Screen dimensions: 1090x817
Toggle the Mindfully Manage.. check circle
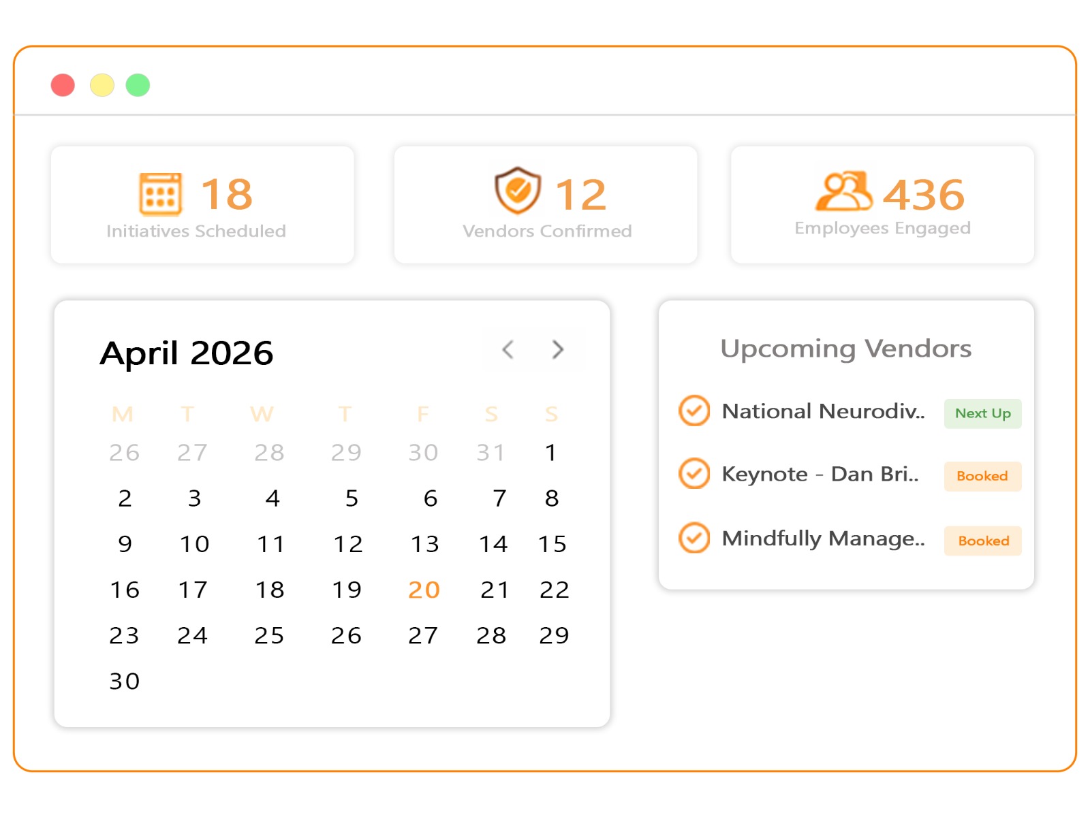694,538
